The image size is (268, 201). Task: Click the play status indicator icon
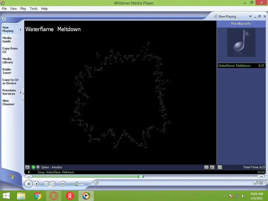tap(29, 172)
